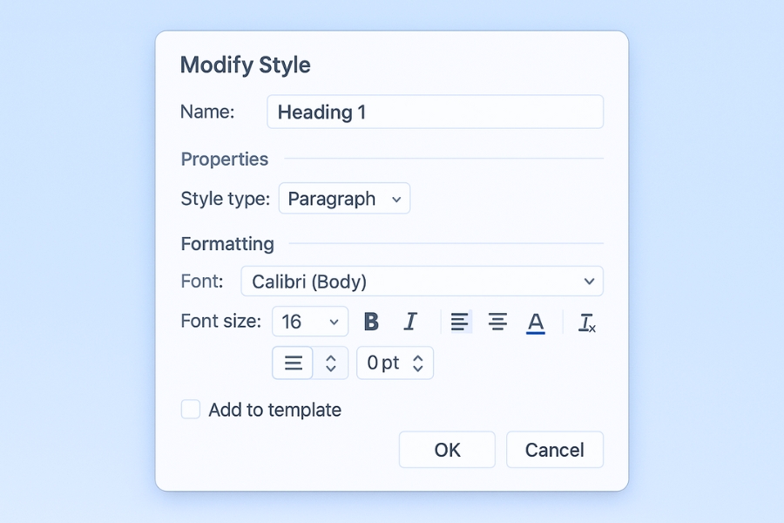Open the font color picker

536,323
